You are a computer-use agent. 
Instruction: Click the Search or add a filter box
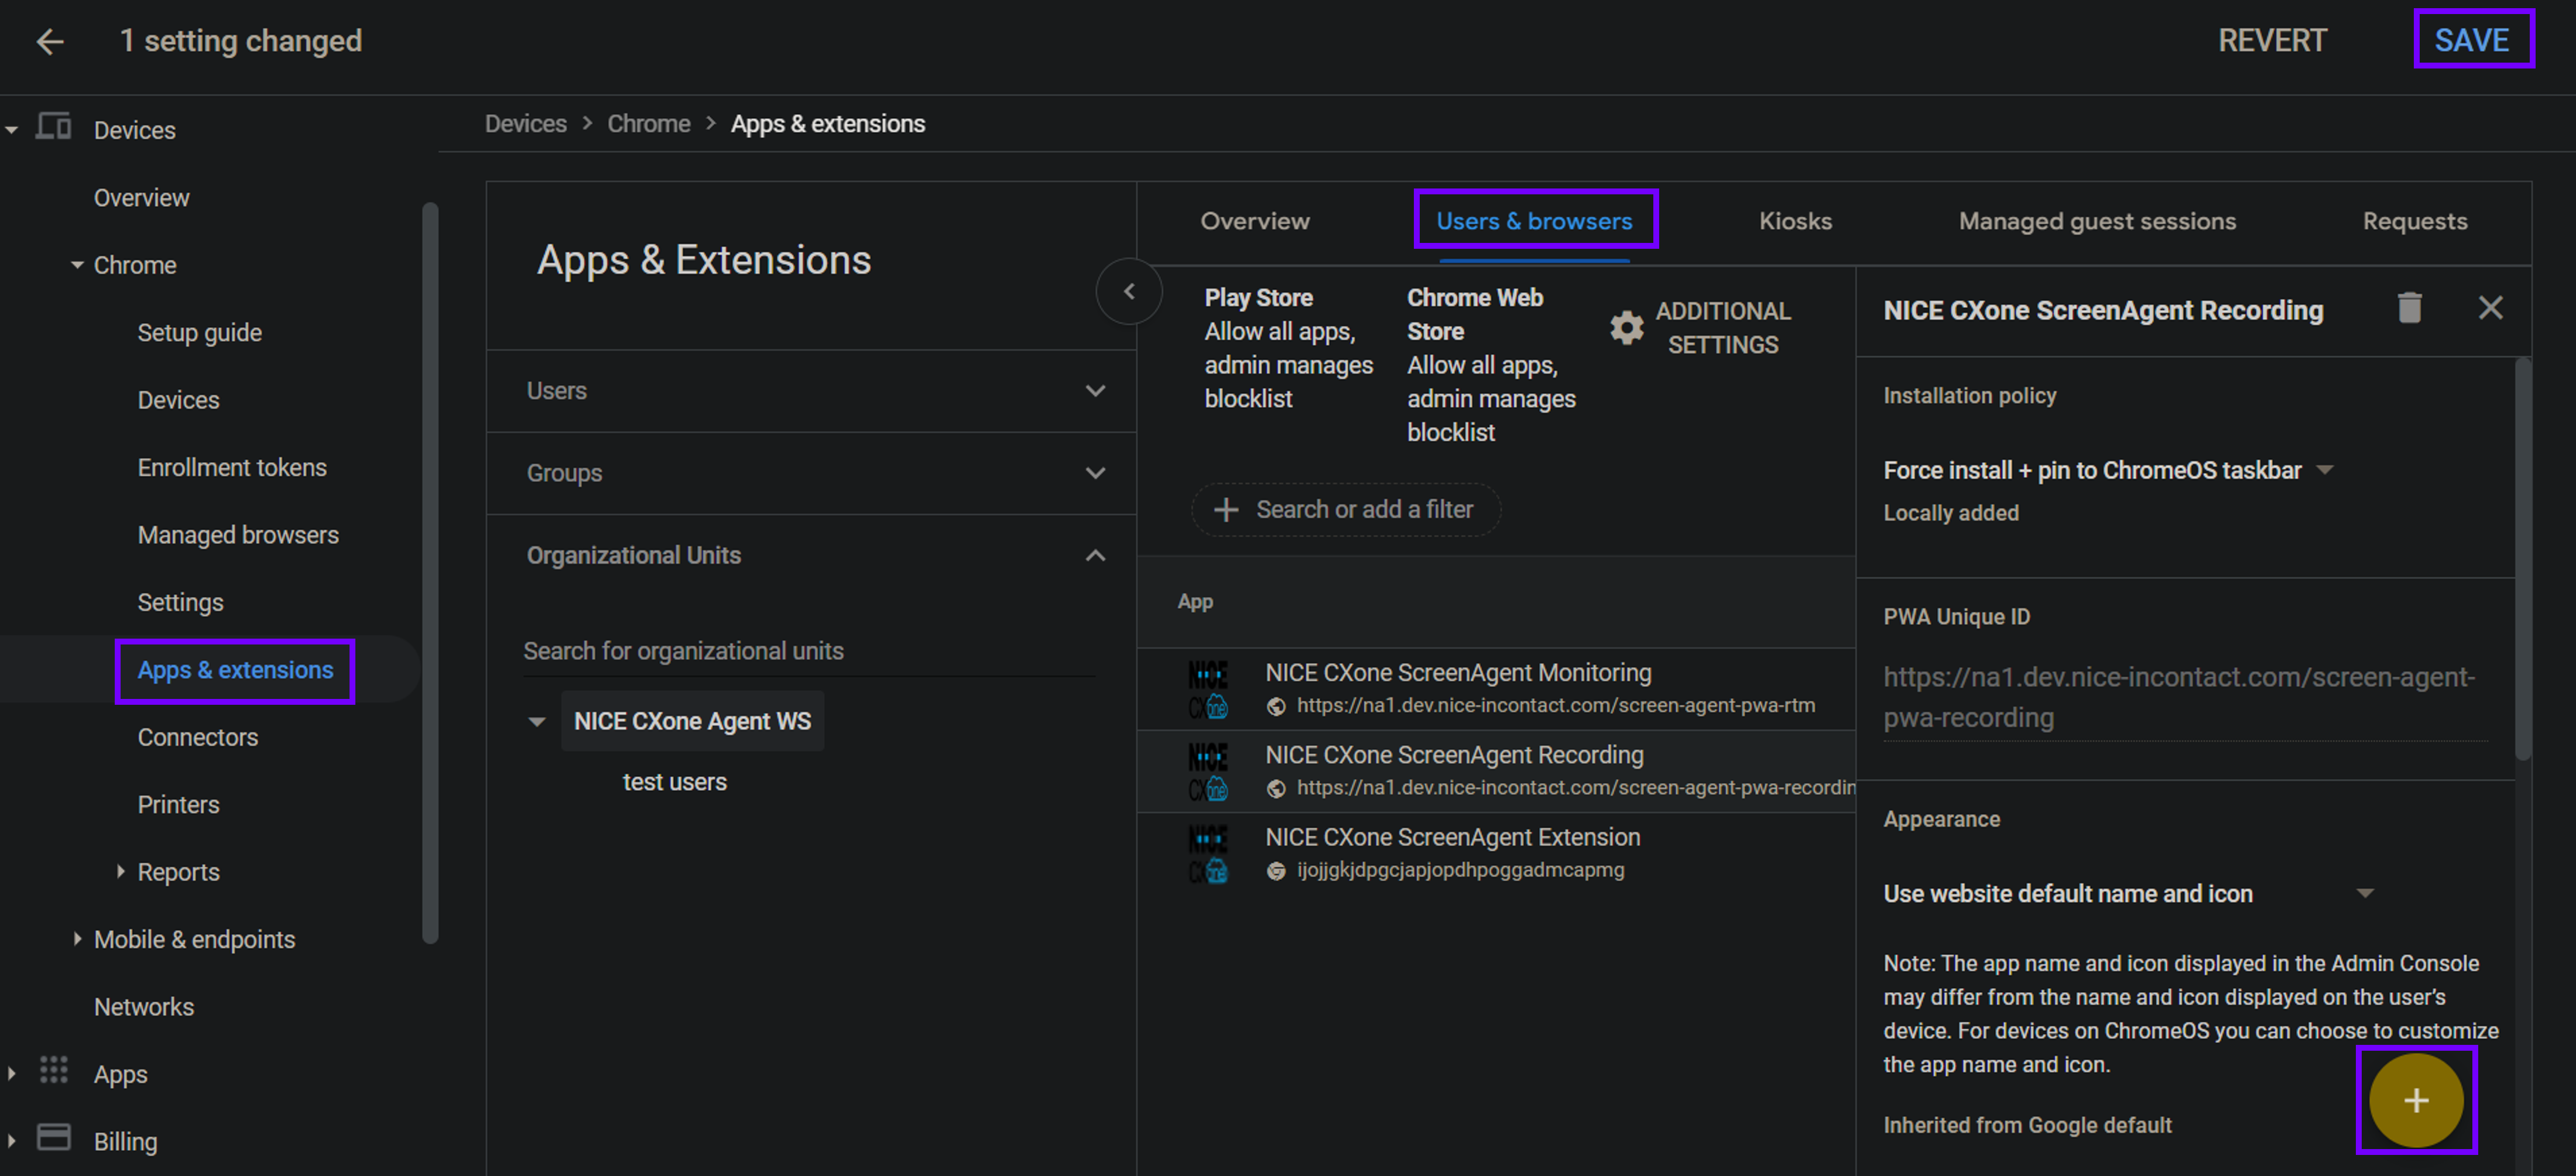1345,510
